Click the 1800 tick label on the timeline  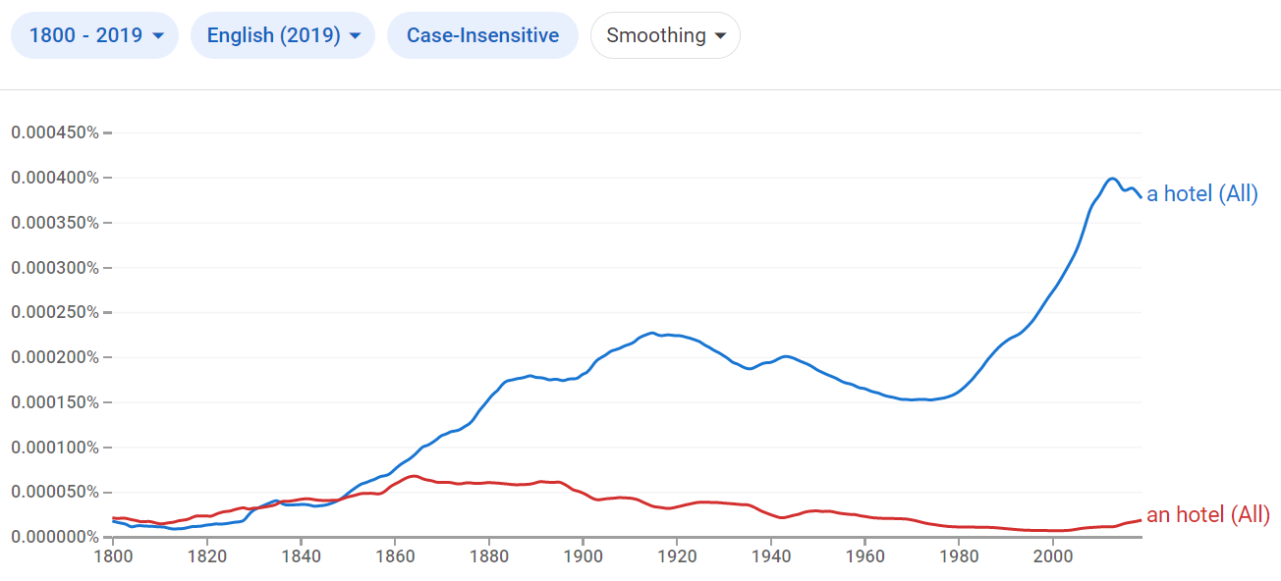tap(114, 555)
